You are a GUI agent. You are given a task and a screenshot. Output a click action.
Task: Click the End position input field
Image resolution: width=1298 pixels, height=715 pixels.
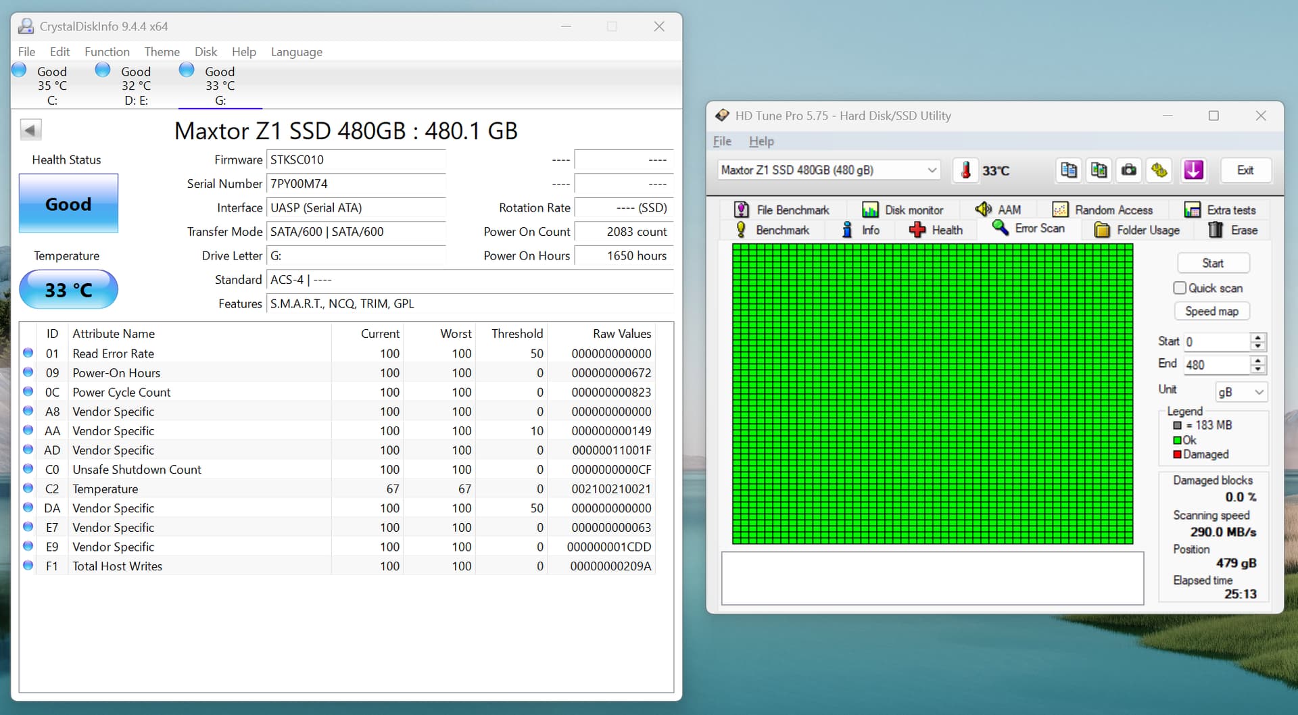(x=1216, y=365)
